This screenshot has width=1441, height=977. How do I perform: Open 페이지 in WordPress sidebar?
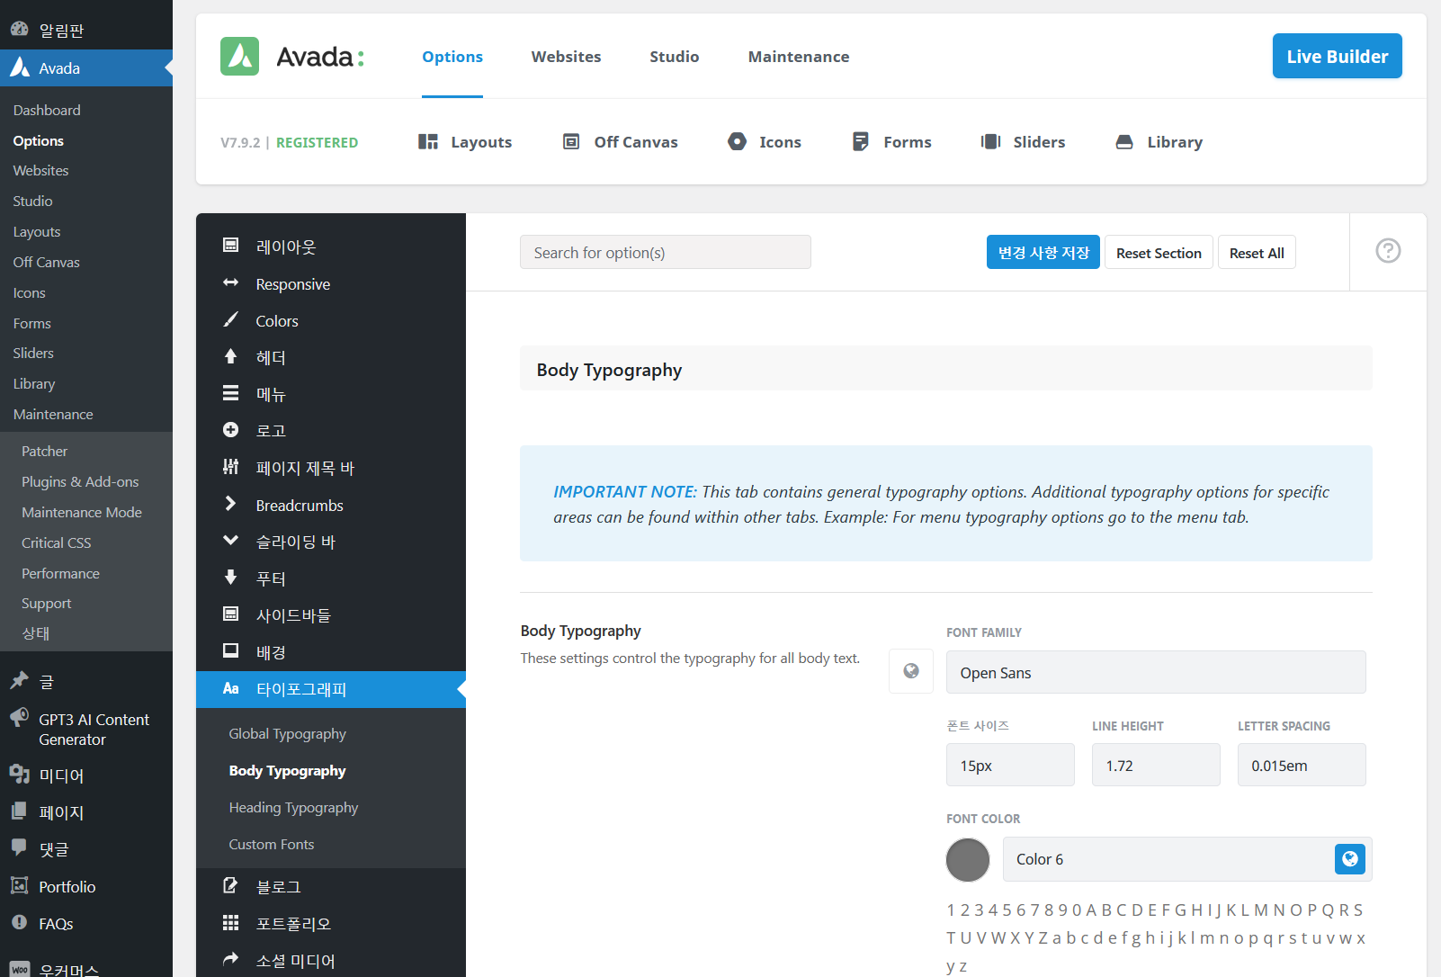click(61, 812)
